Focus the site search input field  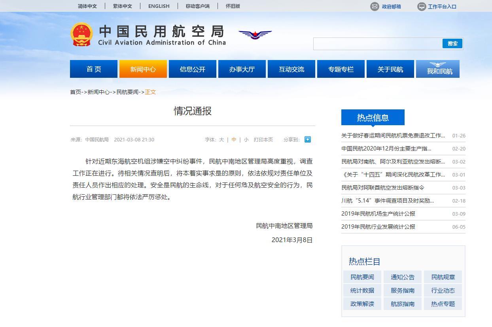378,44
